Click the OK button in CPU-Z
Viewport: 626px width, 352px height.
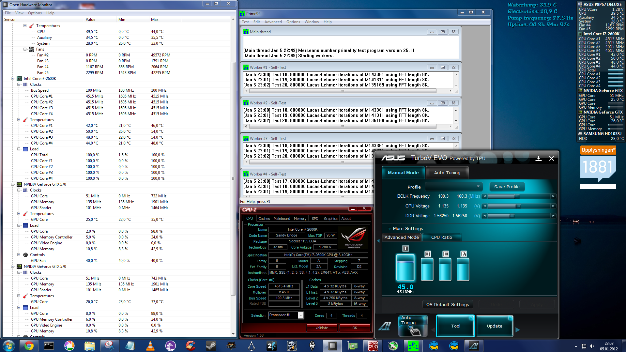coord(355,328)
